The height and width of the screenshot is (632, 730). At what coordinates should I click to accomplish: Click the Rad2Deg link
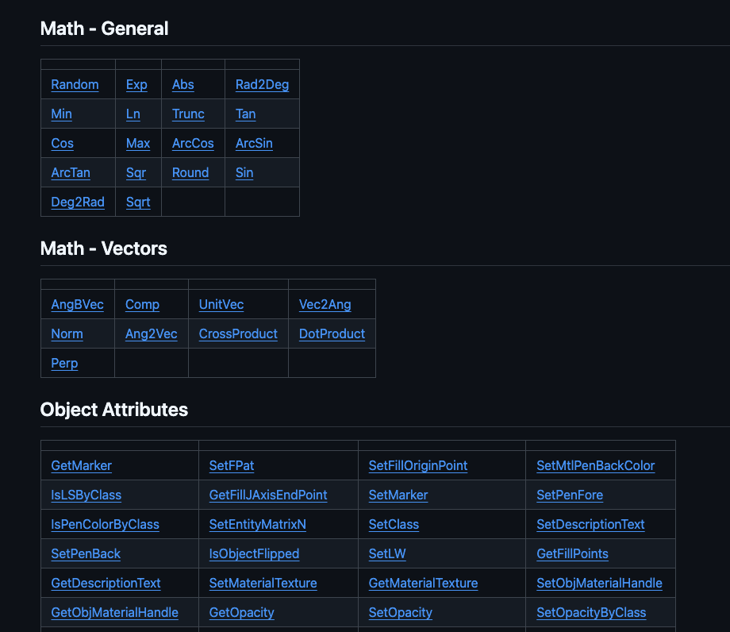[x=262, y=85]
